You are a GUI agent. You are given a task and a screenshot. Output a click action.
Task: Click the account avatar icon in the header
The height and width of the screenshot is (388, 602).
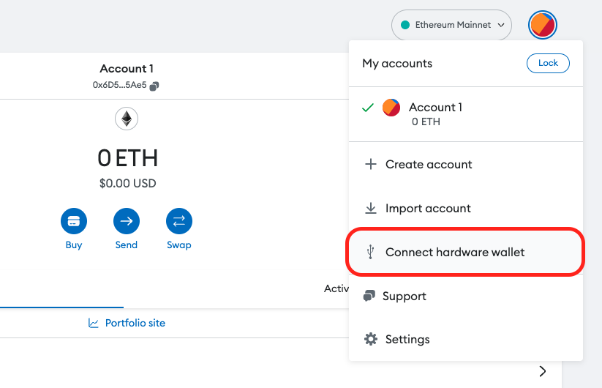[542, 25]
